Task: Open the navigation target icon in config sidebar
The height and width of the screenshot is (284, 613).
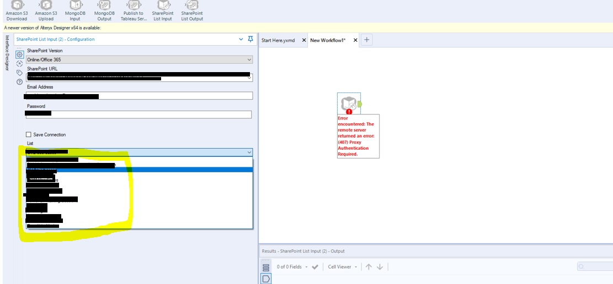Action: [x=19, y=64]
